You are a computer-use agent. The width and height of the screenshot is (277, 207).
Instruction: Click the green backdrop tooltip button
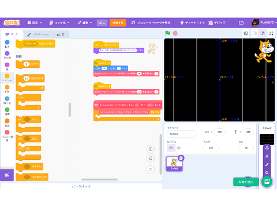click(x=246, y=182)
